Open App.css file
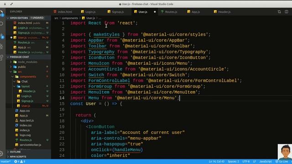 pos(25,111)
